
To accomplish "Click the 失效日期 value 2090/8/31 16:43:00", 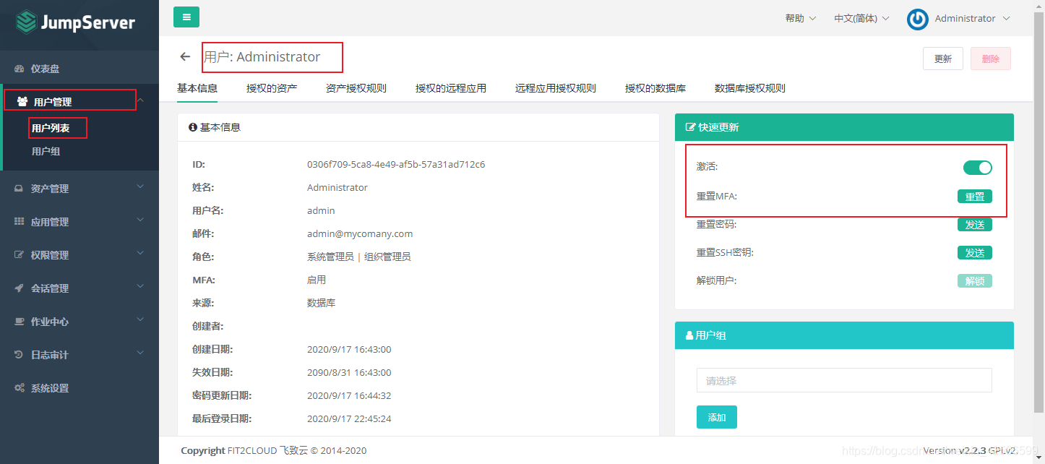I will (349, 373).
